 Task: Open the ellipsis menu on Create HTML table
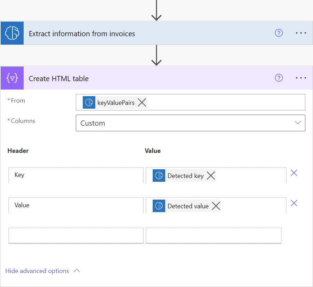300,78
